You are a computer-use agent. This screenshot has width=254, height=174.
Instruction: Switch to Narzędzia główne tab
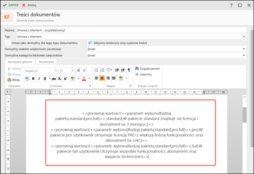20,62
